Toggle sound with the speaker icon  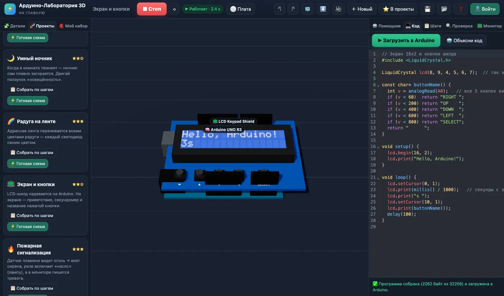coord(338,9)
